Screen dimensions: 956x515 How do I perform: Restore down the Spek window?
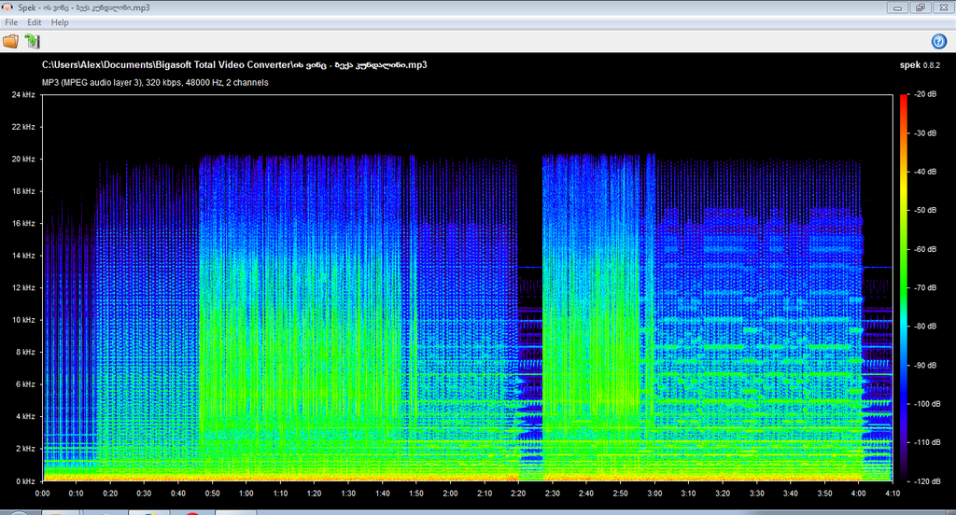click(920, 7)
